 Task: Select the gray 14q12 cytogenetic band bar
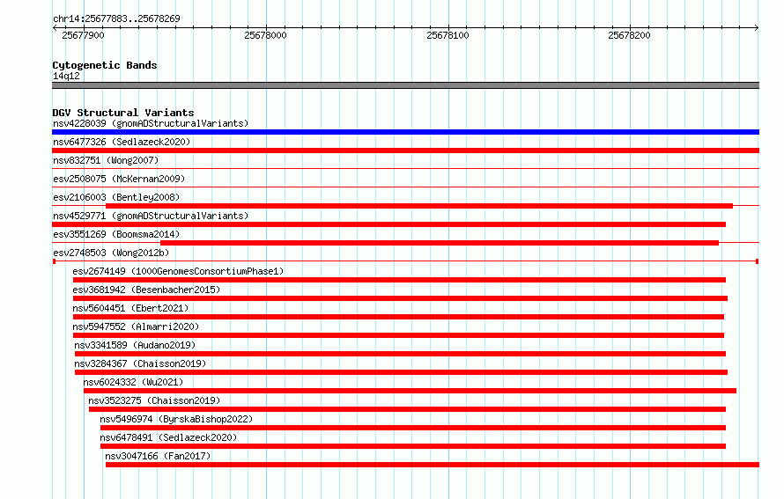405,85
